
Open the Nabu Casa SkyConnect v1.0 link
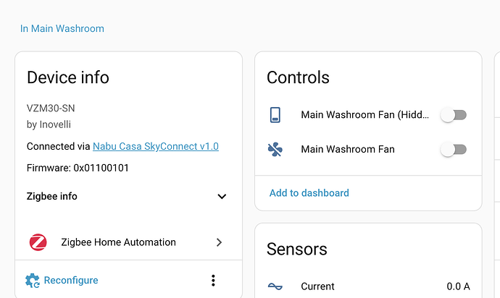156,146
